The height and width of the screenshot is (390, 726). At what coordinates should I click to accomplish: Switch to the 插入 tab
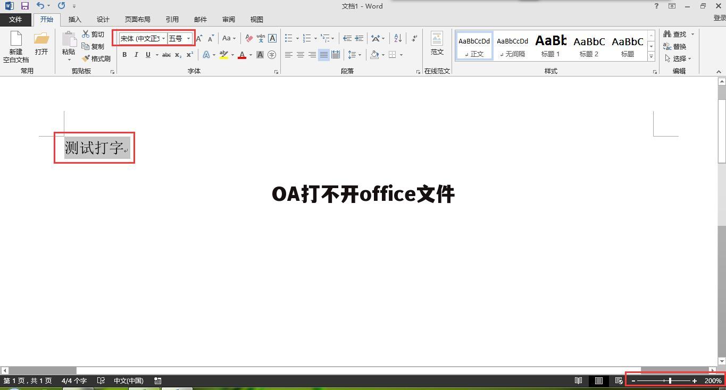coord(74,20)
